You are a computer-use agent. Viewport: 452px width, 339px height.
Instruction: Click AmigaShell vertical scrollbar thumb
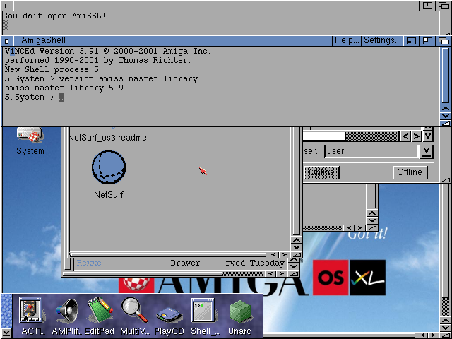(446, 76)
